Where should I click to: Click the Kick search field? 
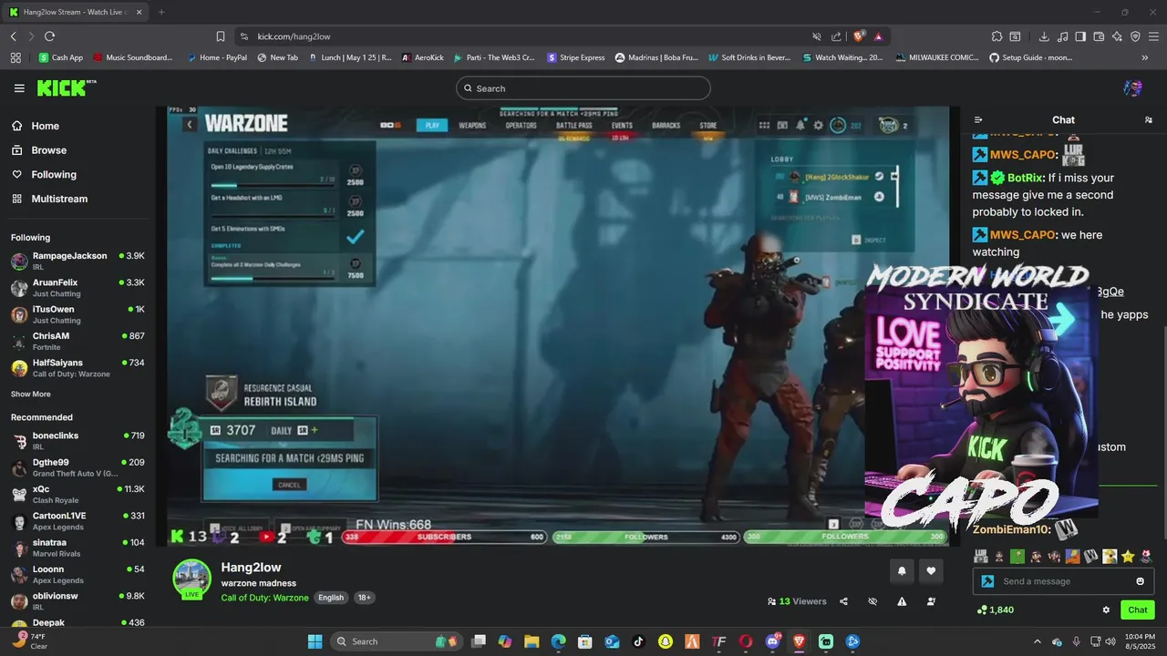[583, 88]
